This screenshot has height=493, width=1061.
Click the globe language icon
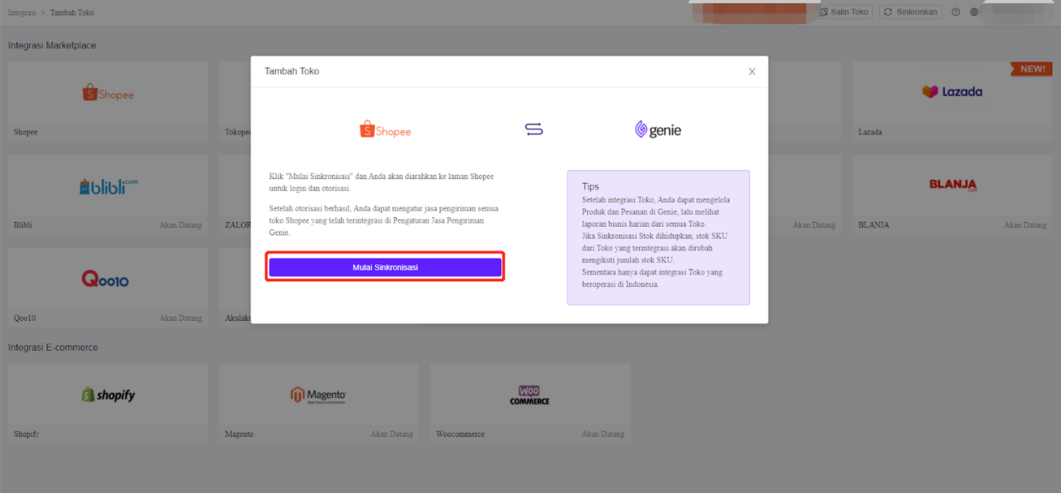coord(975,12)
